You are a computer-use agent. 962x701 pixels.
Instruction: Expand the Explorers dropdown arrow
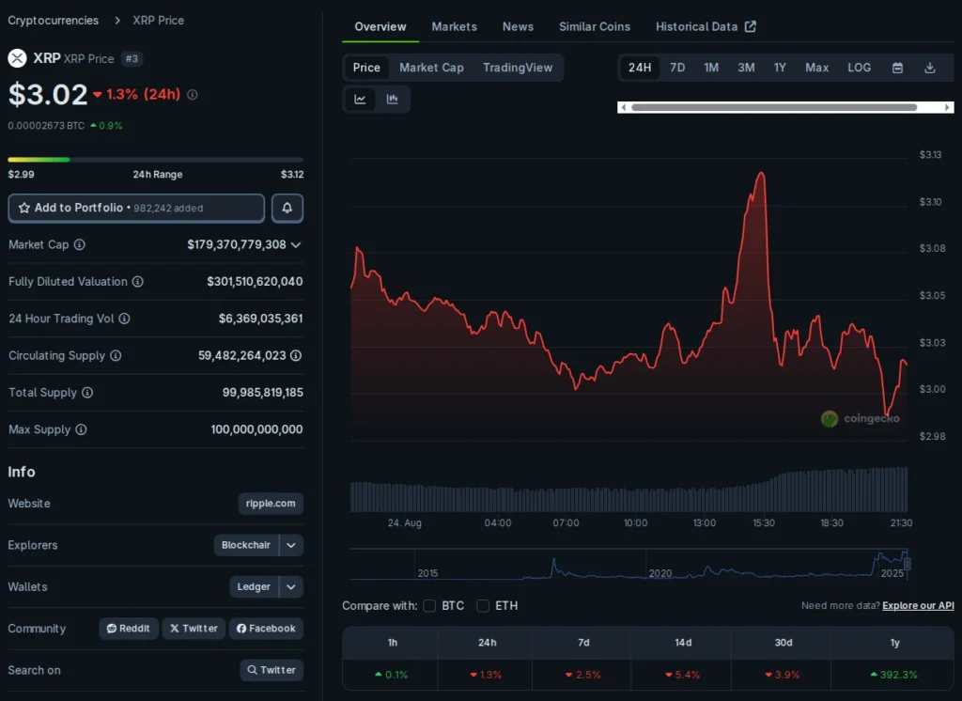pos(291,545)
